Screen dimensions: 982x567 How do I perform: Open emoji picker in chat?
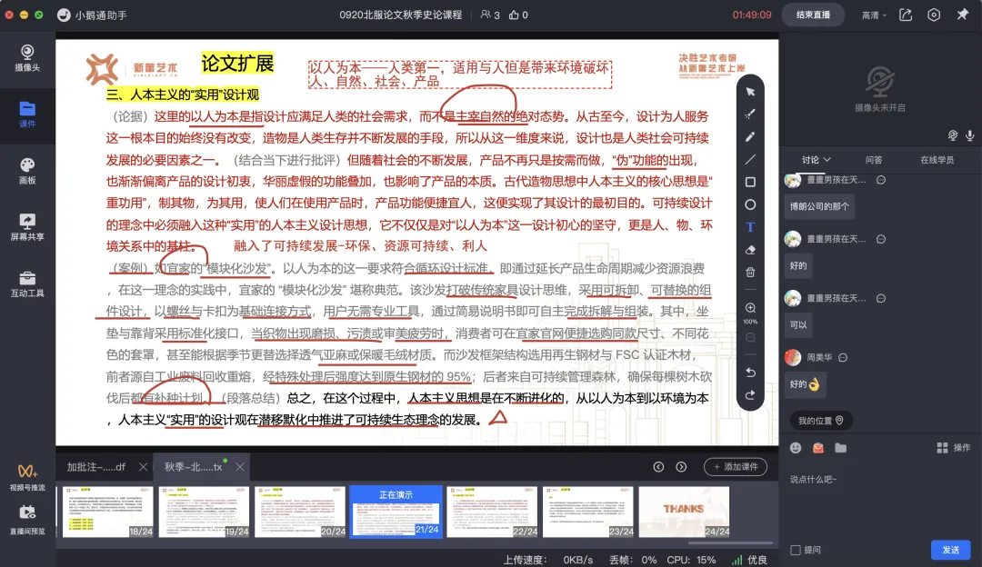pyautogui.click(x=796, y=447)
